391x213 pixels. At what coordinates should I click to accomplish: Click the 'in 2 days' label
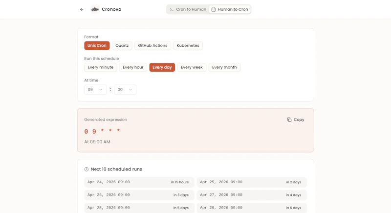click(x=294, y=182)
